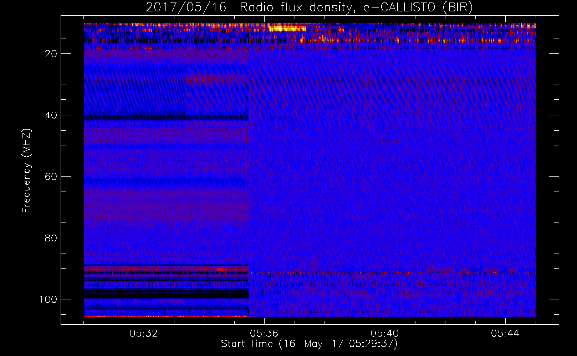Click the '05:32' time tick label

[x=144, y=334]
